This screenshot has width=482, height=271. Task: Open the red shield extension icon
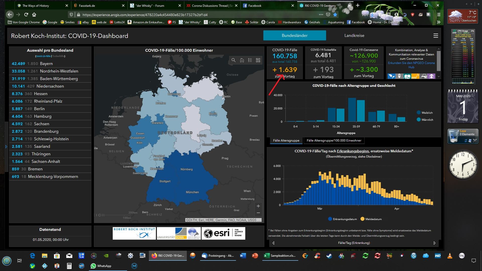pyautogui.click(x=412, y=15)
